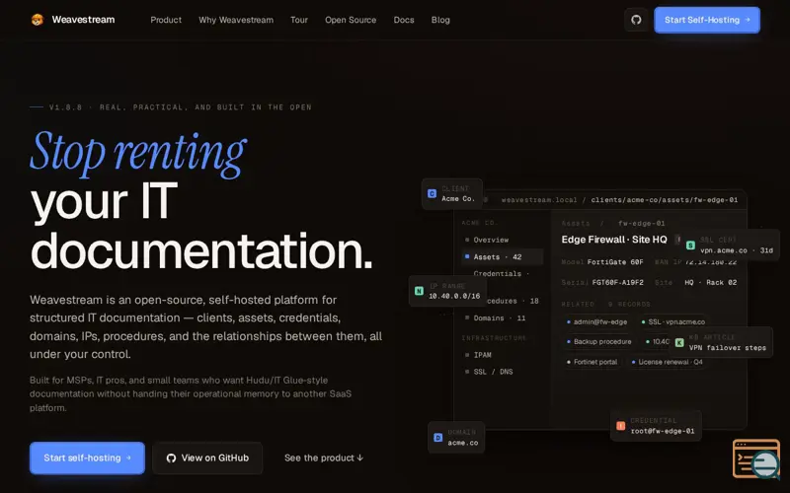The image size is (790, 493).
Task: Click the Start Self-Hosting header button
Action: coord(707,20)
